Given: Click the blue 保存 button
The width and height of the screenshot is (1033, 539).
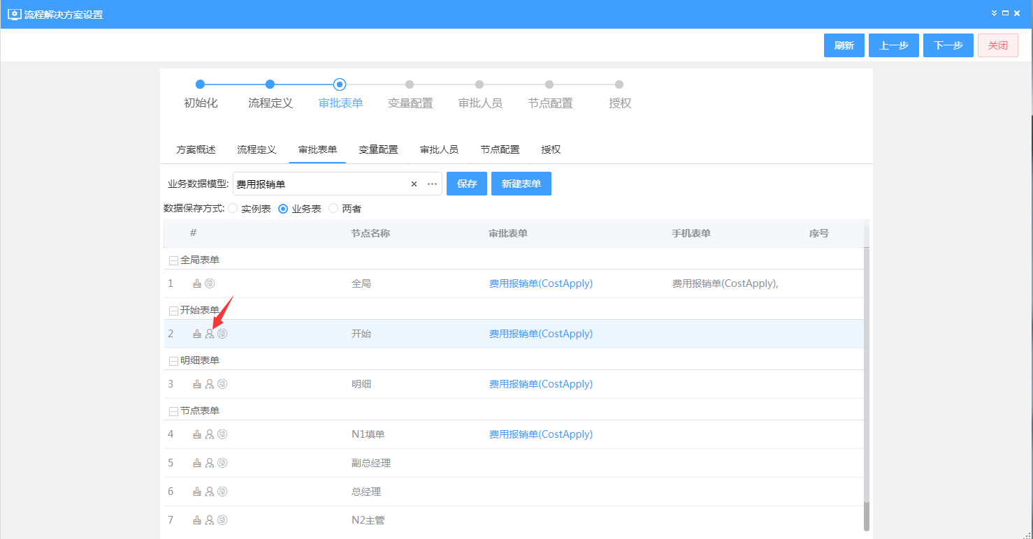Looking at the screenshot, I should (x=467, y=184).
